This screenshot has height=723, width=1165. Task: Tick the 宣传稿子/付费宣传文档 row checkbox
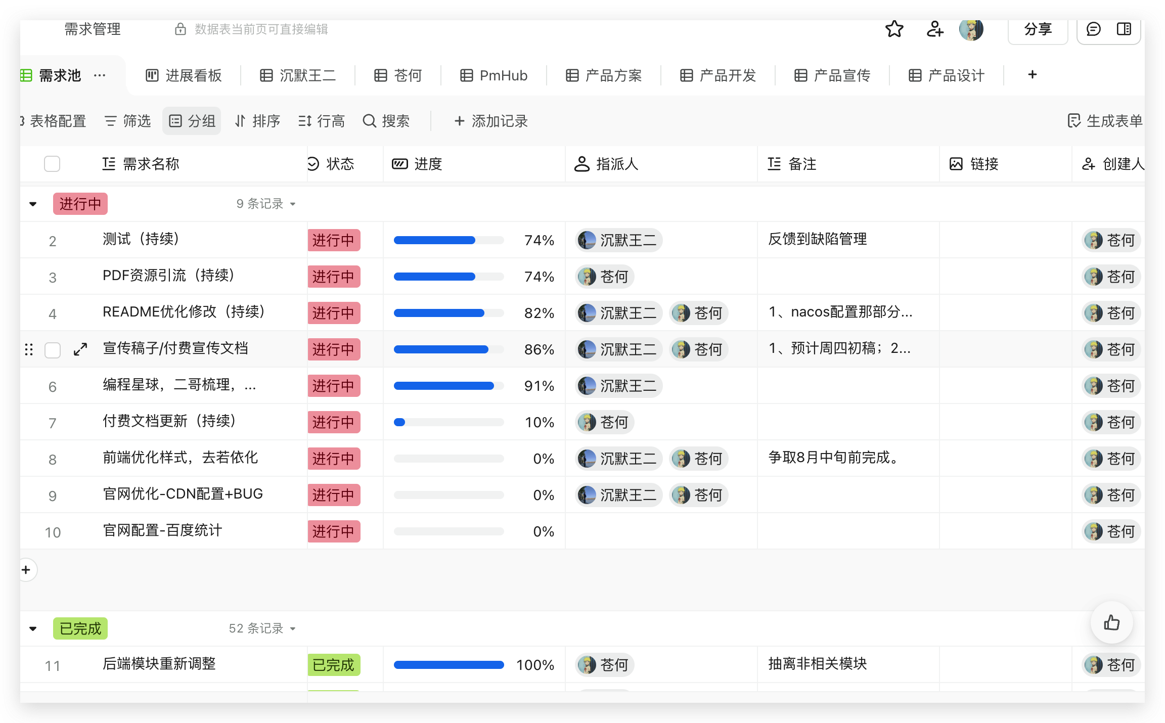53,350
